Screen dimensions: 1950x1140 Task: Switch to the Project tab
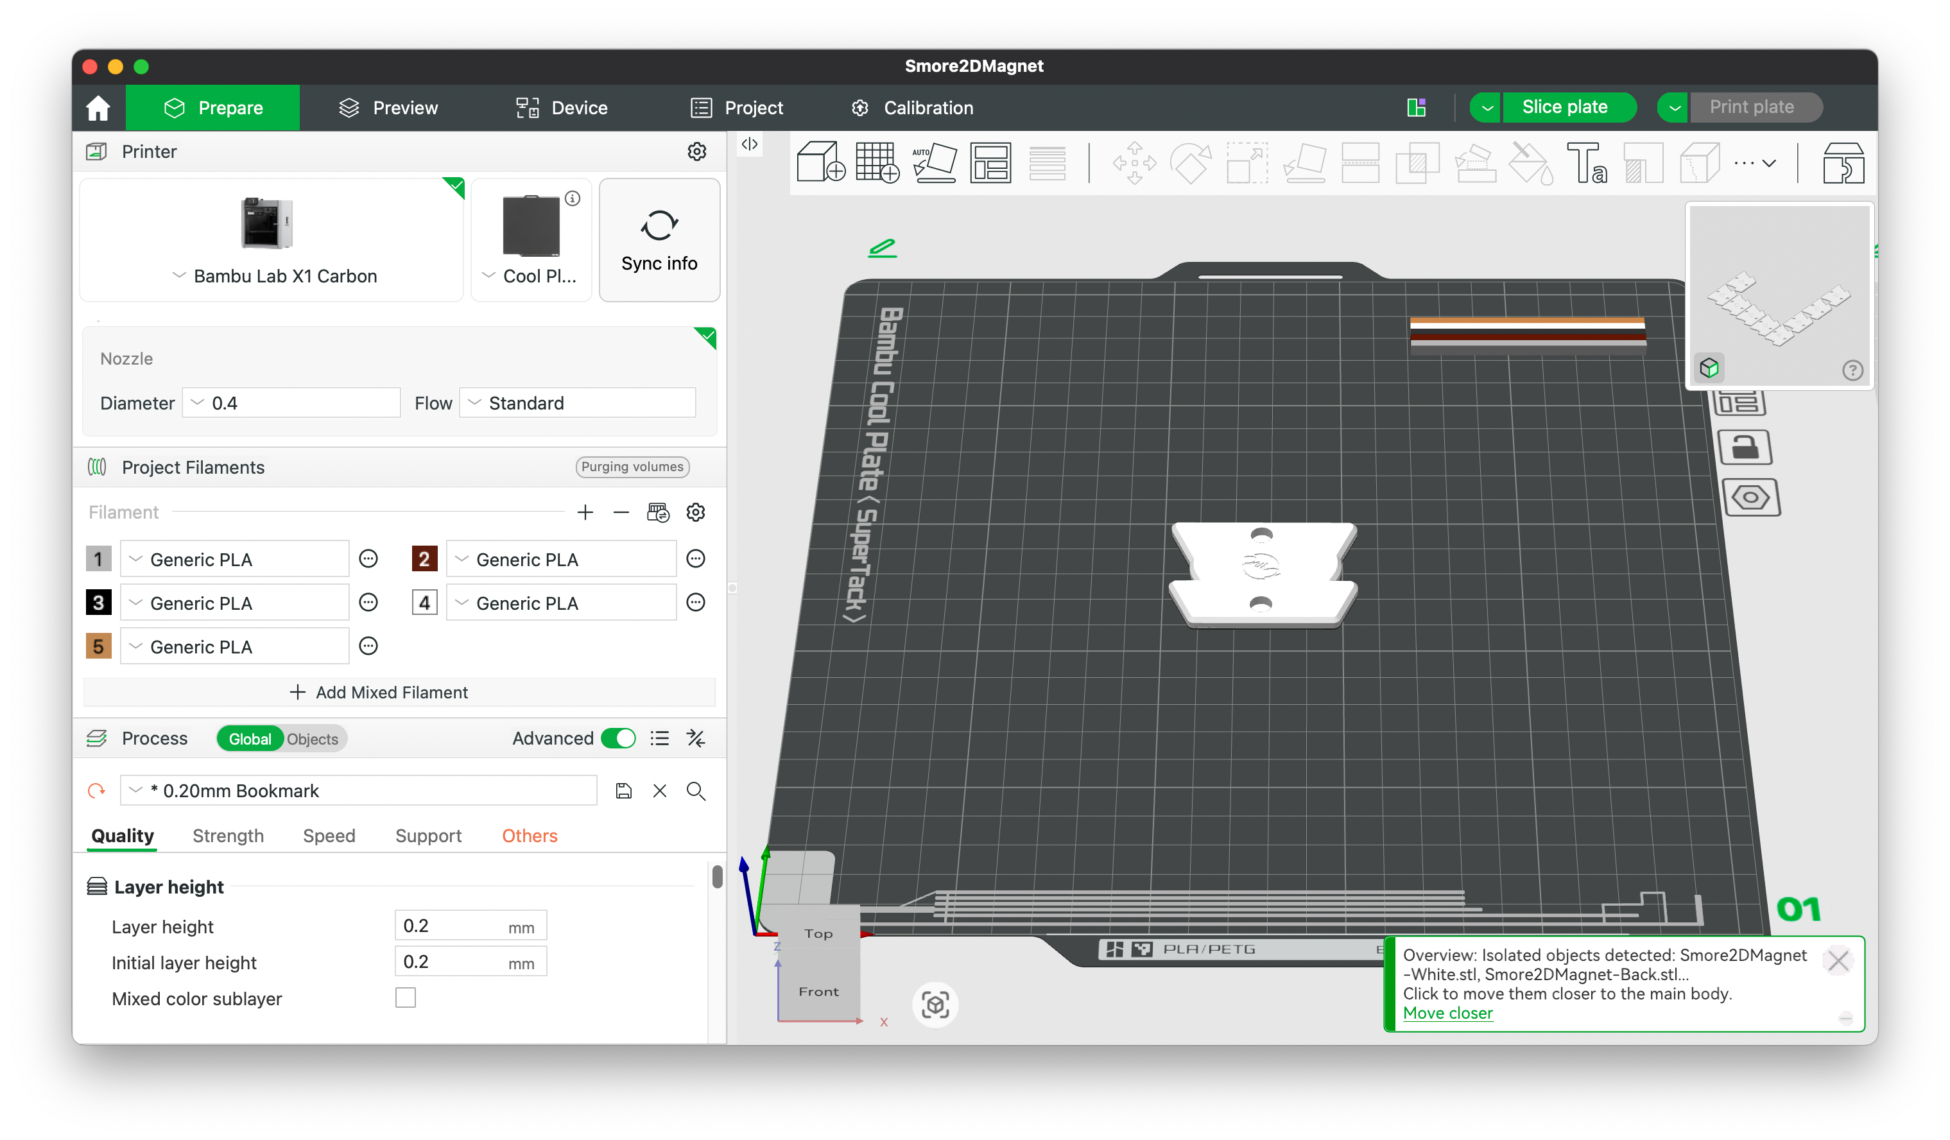tap(737, 108)
